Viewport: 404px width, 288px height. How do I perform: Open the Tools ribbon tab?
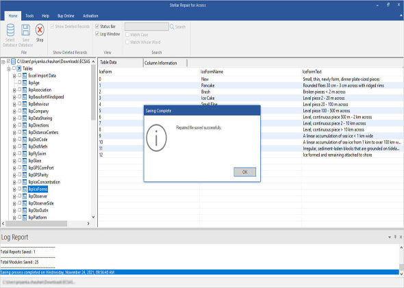(29, 16)
